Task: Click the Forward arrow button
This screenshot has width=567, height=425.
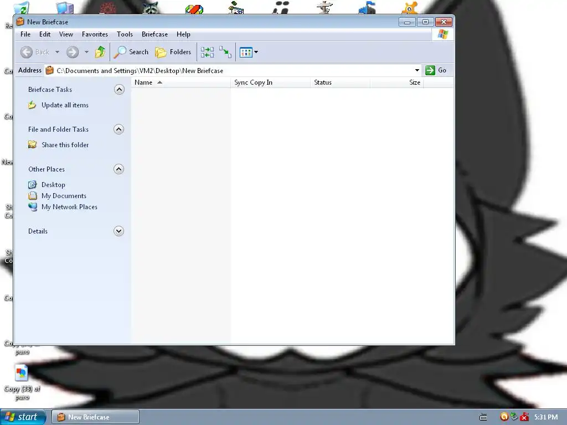Action: 73,52
